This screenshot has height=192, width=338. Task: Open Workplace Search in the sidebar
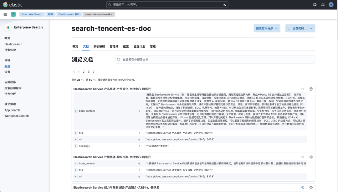[17, 116]
